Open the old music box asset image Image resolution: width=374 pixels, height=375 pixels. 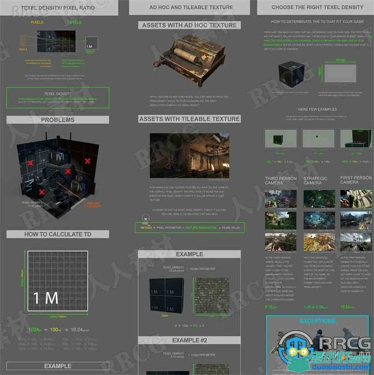pos(189,60)
